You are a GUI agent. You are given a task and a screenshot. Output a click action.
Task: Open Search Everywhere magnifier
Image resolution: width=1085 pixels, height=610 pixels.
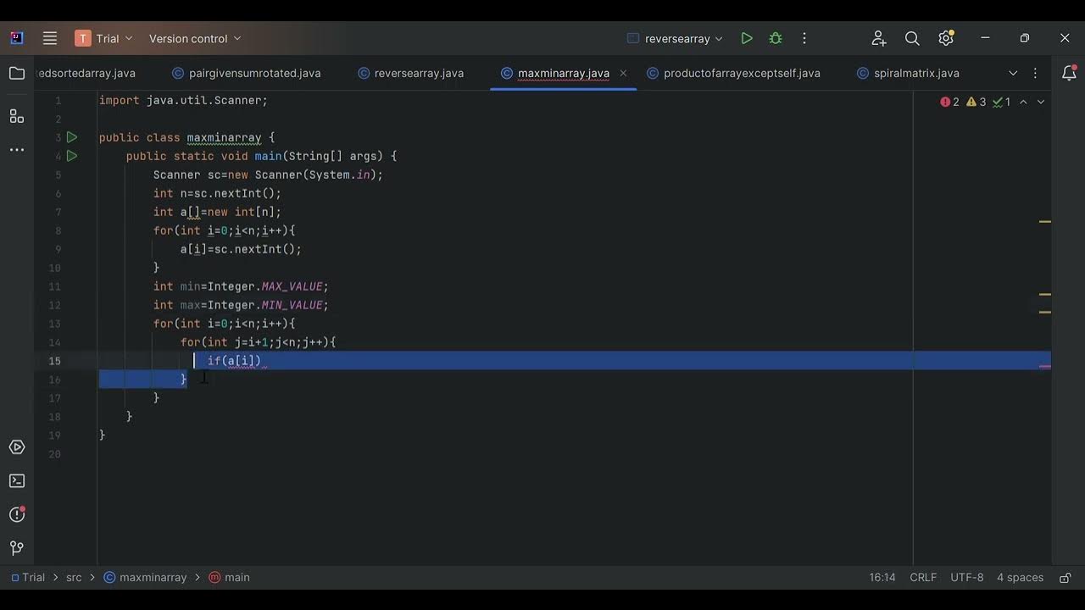tap(912, 38)
